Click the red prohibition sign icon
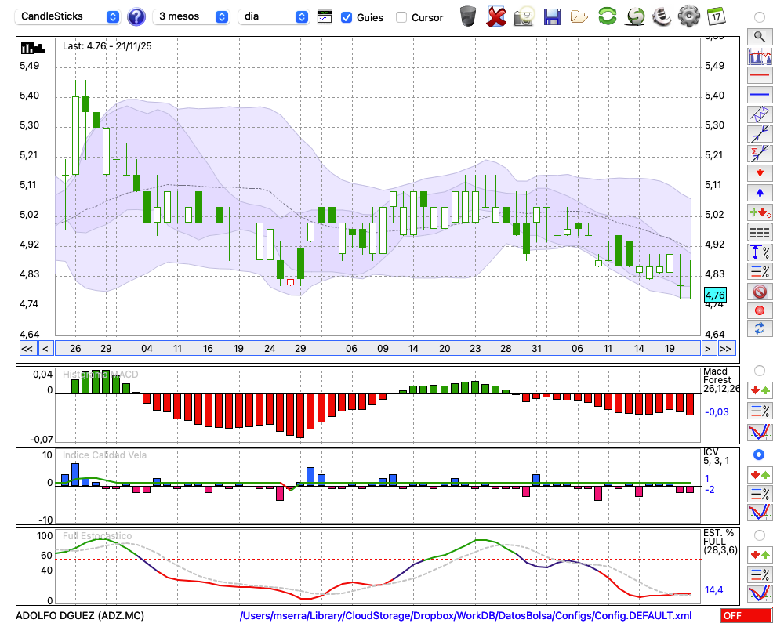 tap(759, 292)
